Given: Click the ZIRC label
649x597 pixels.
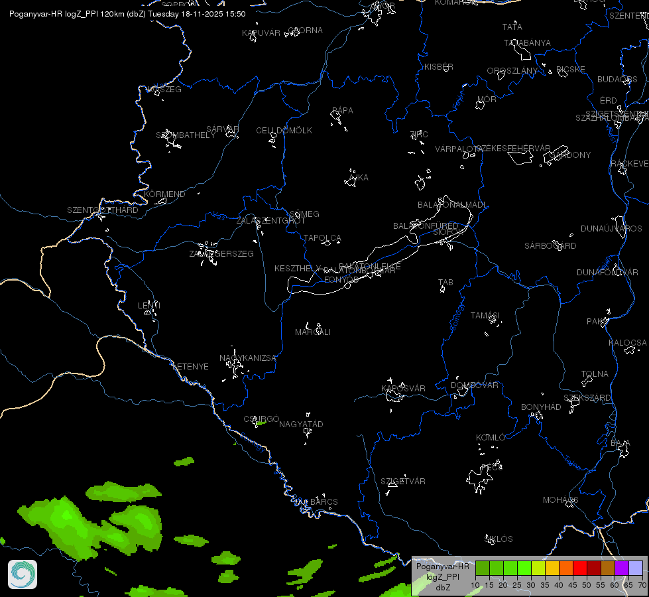Looking at the screenshot, I should [419, 135].
